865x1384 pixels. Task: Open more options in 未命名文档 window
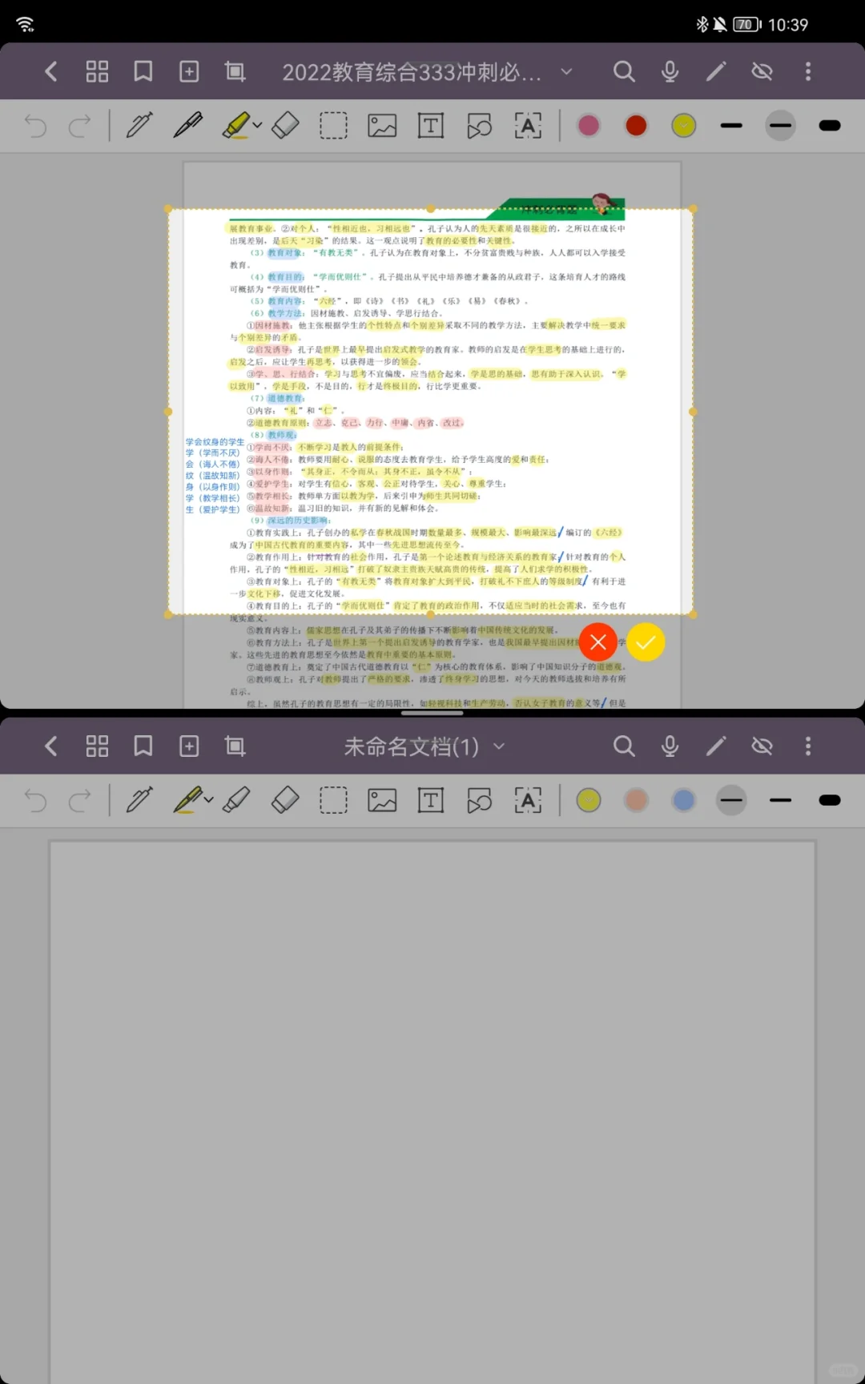[808, 746]
